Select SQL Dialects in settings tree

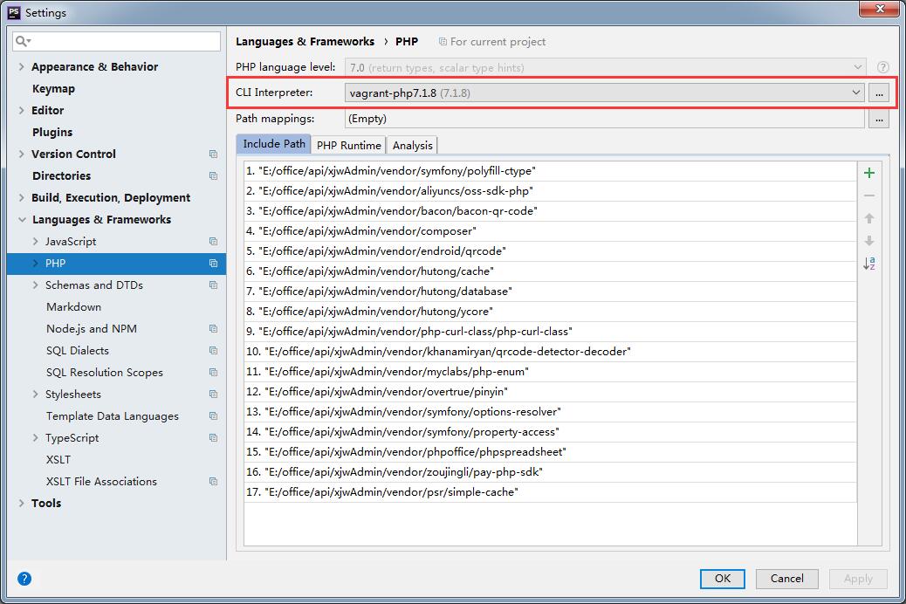[x=78, y=351]
